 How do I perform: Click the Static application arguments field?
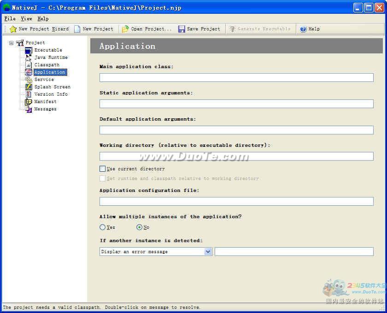pos(236,104)
